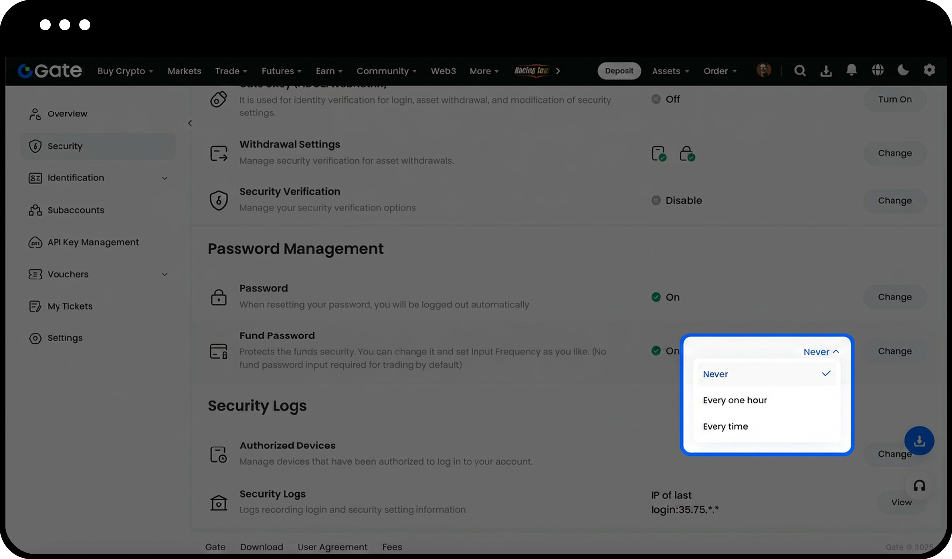Click the blue floating download button
The height and width of the screenshot is (559, 952).
[x=919, y=441]
